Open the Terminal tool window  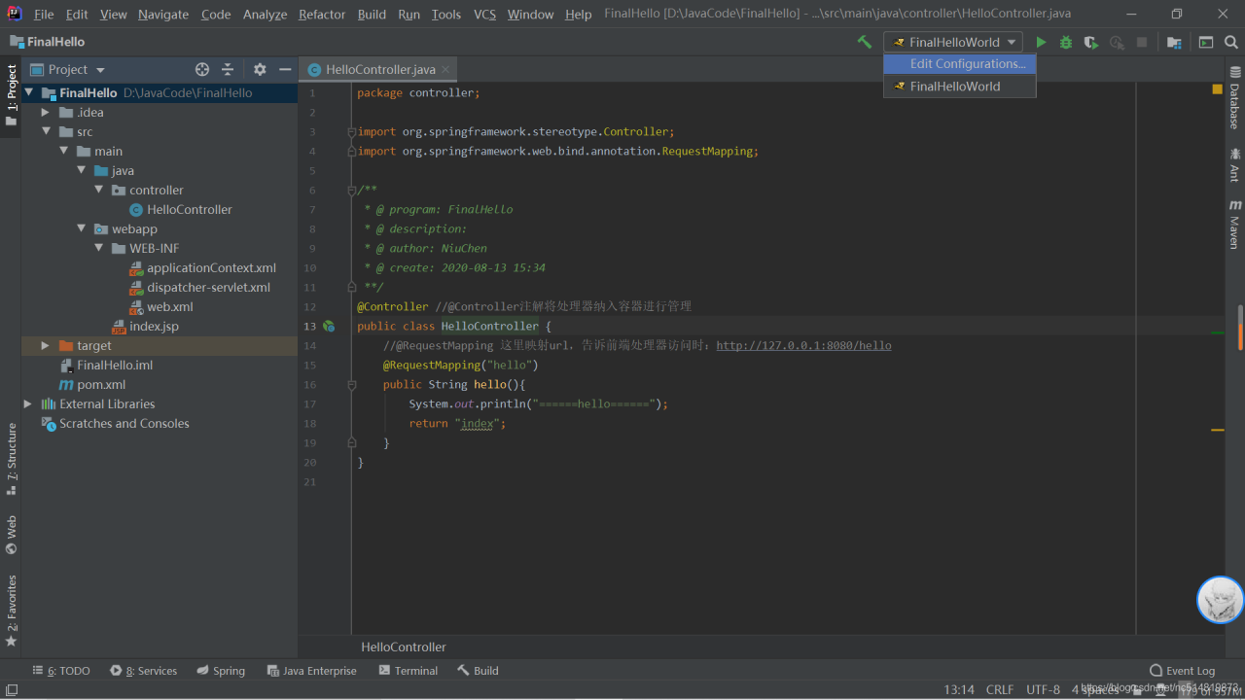[408, 671]
